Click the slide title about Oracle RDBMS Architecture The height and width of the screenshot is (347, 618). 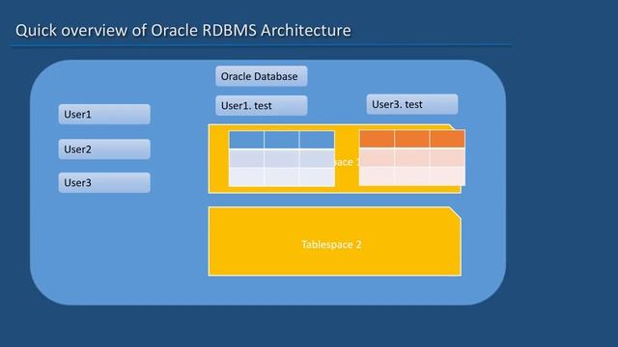coord(183,31)
